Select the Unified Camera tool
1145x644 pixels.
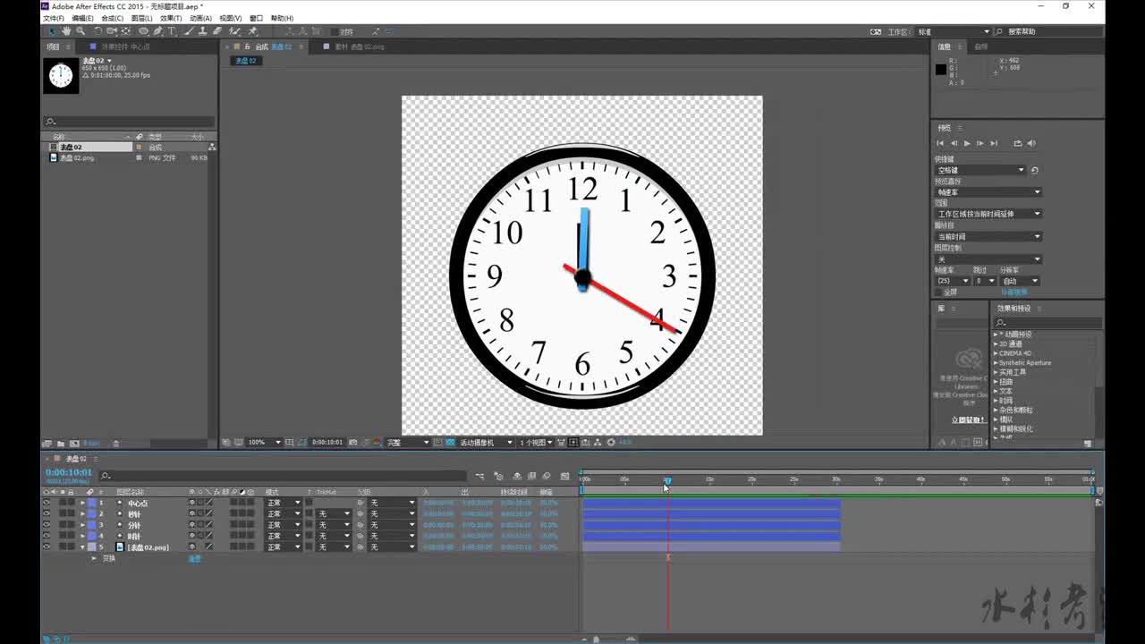pos(111,31)
